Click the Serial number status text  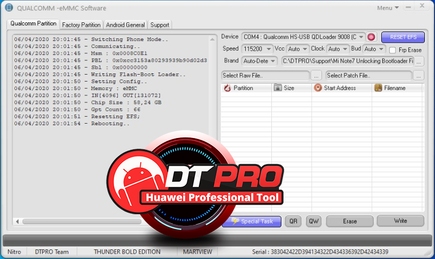(320, 252)
